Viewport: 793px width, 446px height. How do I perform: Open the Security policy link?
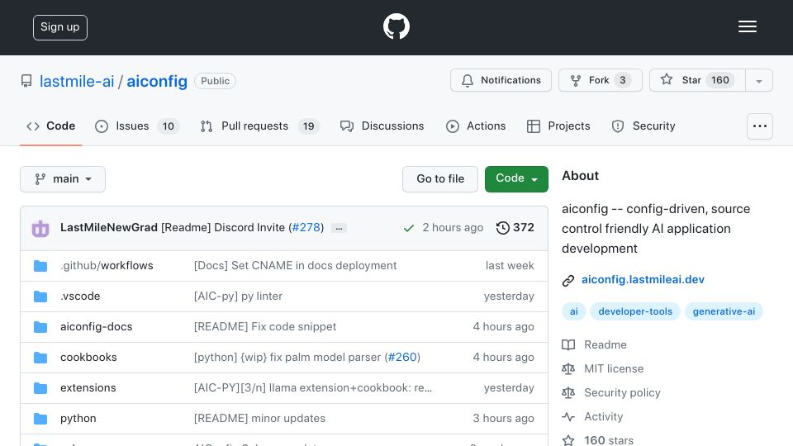tap(622, 393)
